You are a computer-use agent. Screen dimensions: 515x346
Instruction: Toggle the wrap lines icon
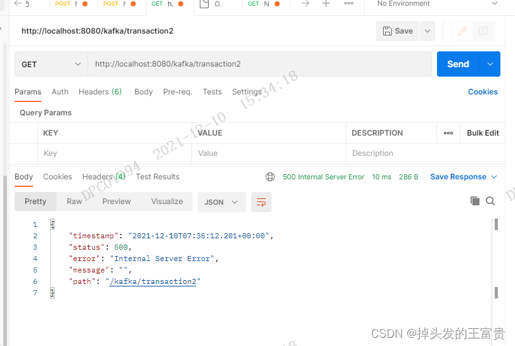pyautogui.click(x=261, y=202)
